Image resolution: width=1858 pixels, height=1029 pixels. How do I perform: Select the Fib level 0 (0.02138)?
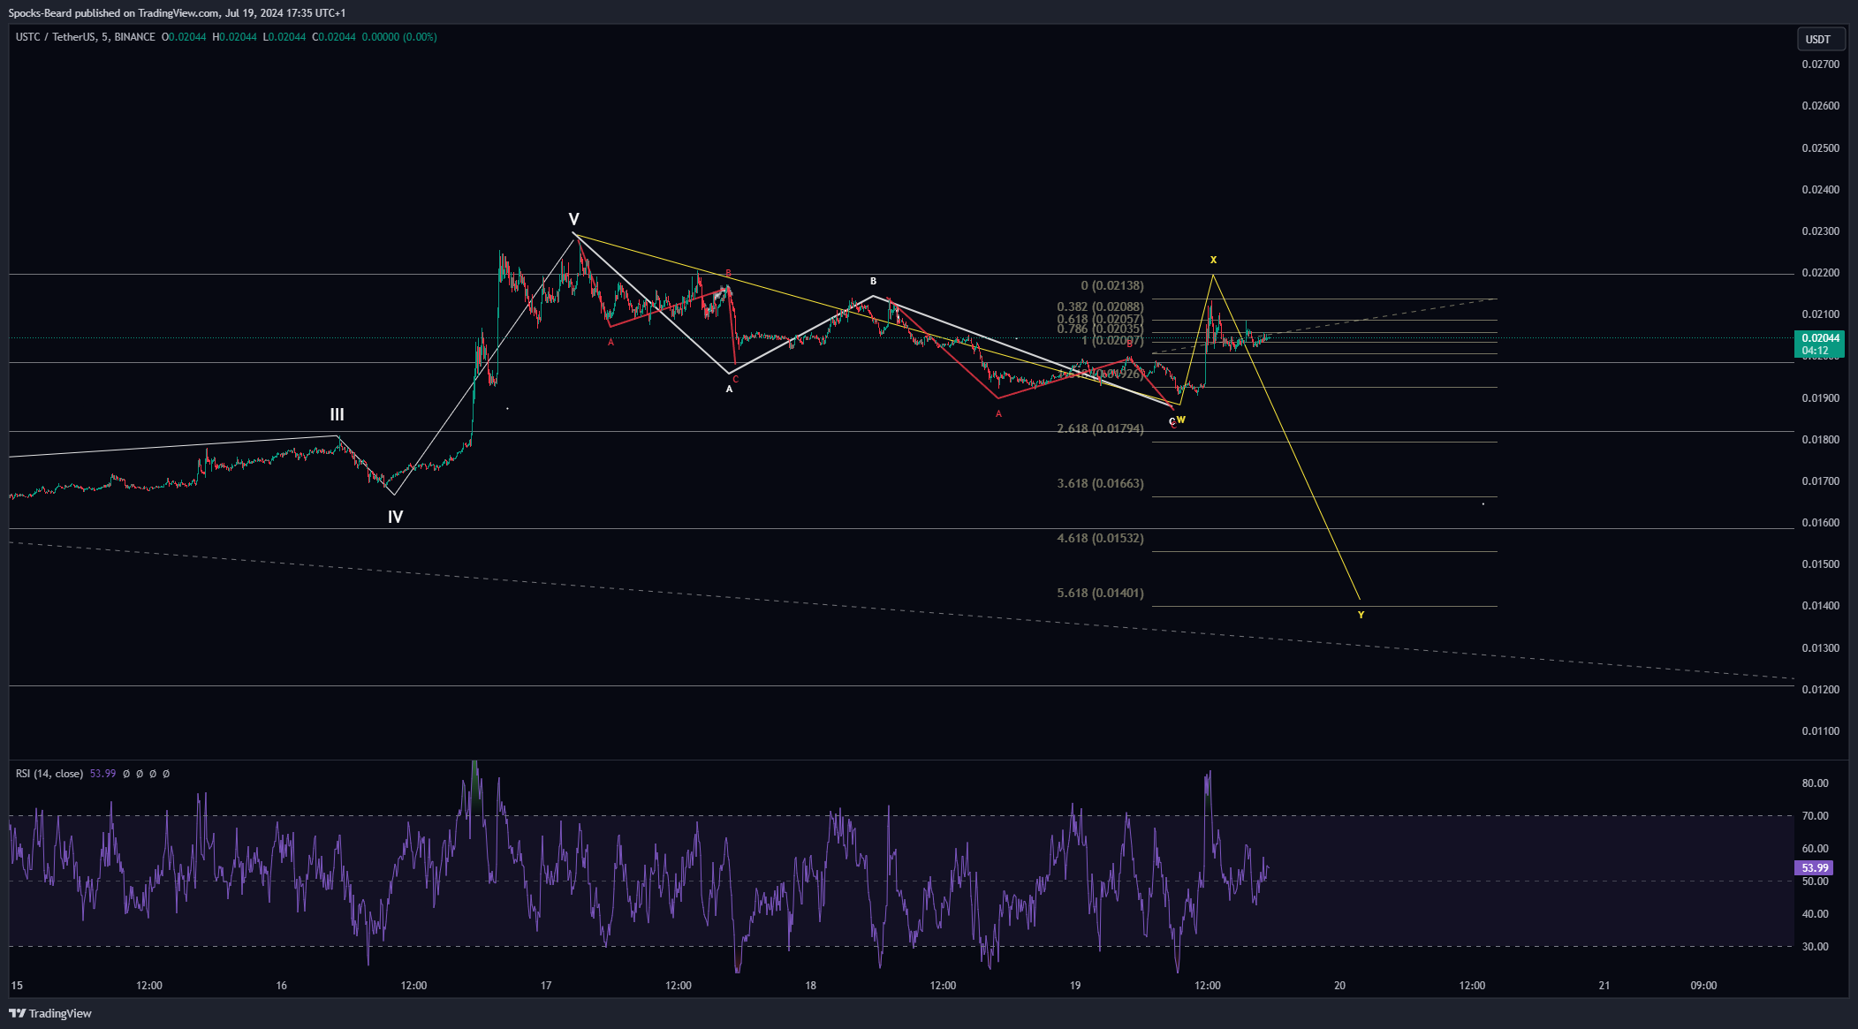click(x=1111, y=286)
